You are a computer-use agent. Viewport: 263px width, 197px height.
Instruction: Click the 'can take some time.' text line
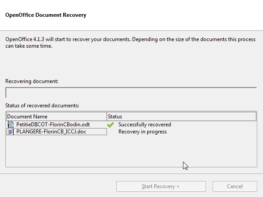tap(29, 46)
